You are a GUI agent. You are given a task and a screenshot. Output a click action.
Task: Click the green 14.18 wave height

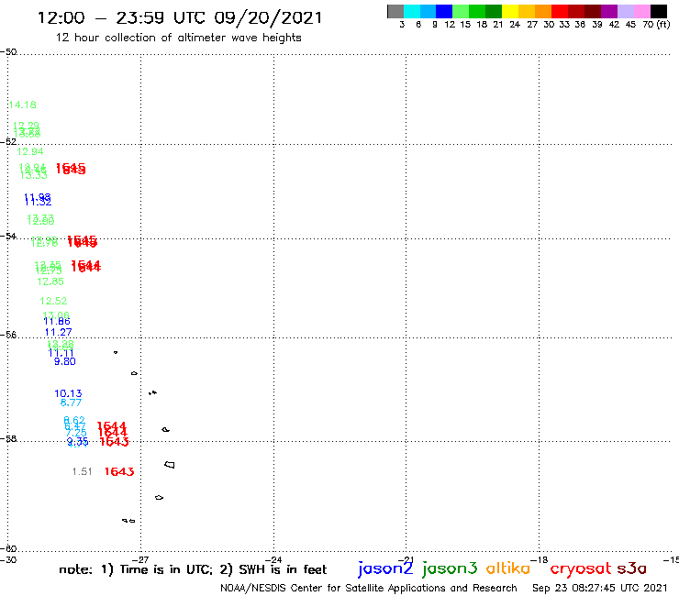[23, 105]
